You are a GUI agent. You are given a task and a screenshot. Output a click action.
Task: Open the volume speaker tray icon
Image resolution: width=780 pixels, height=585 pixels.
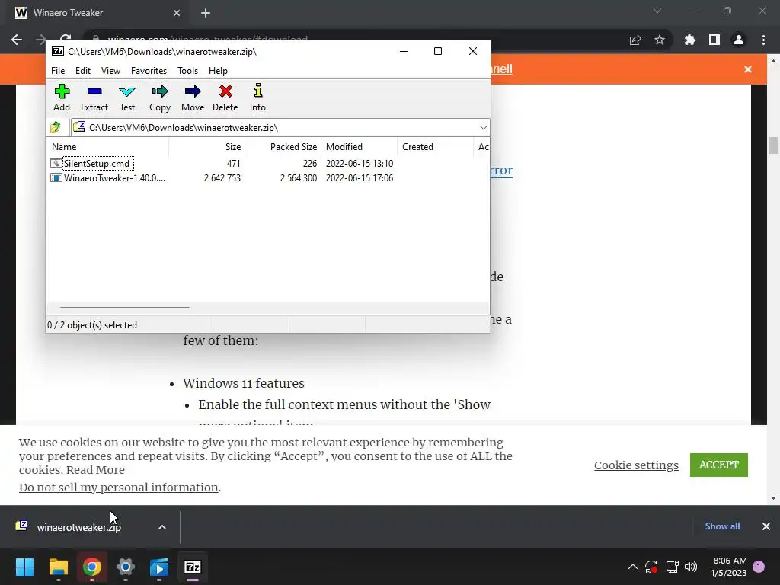pos(691,567)
